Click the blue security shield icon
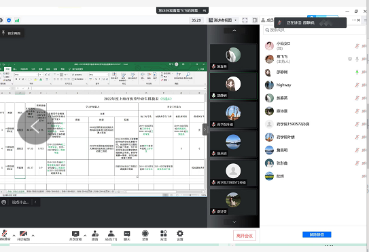Image resolution: width=369 pixels, height=252 pixels. tap(9, 20)
